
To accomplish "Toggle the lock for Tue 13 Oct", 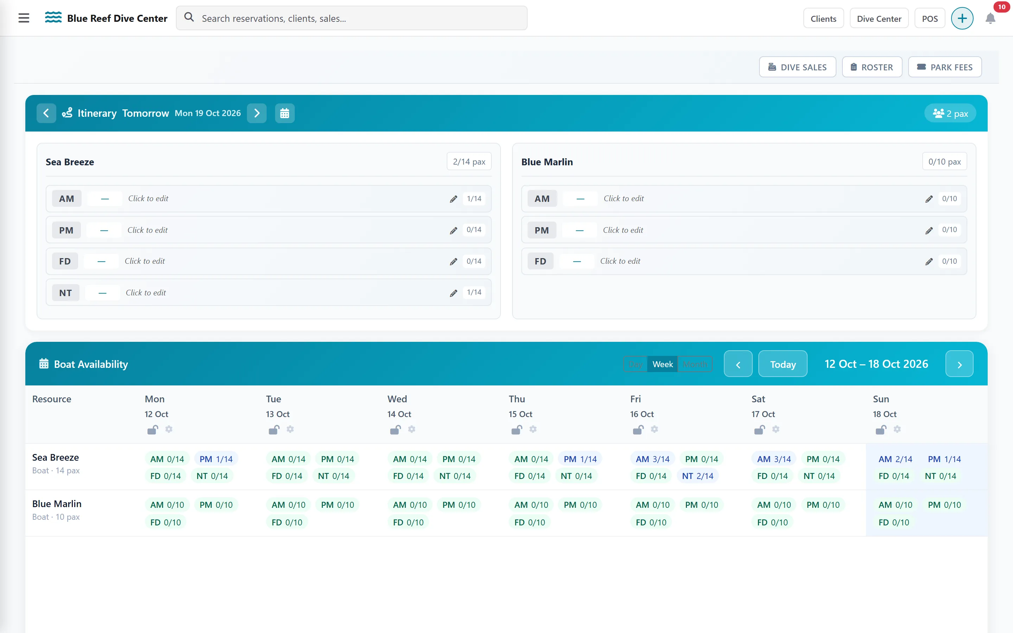I will click(x=274, y=429).
